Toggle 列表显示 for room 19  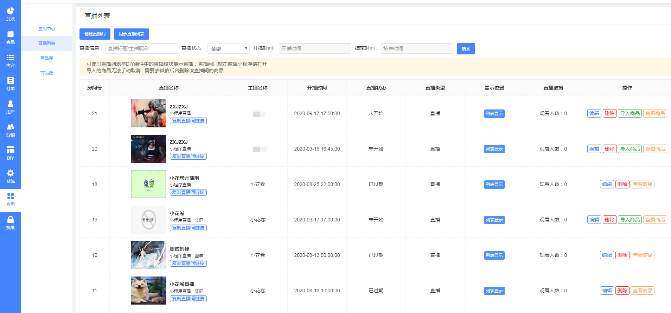494,220
